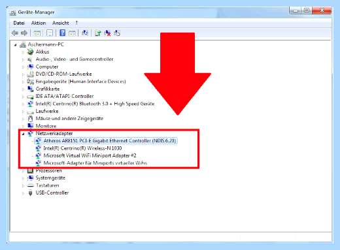Select the Computer tree label
This screenshot has height=250, width=340.
[x=47, y=67]
